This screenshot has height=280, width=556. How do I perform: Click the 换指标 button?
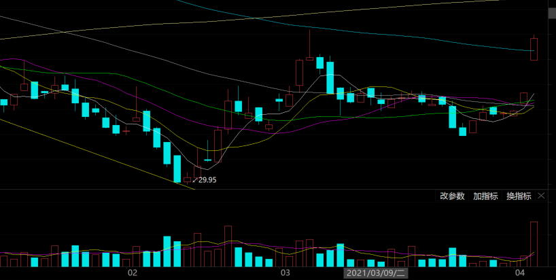(x=519, y=196)
